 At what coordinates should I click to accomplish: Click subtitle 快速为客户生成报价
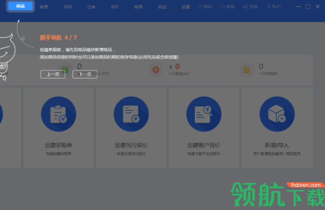pyautogui.click(x=204, y=154)
